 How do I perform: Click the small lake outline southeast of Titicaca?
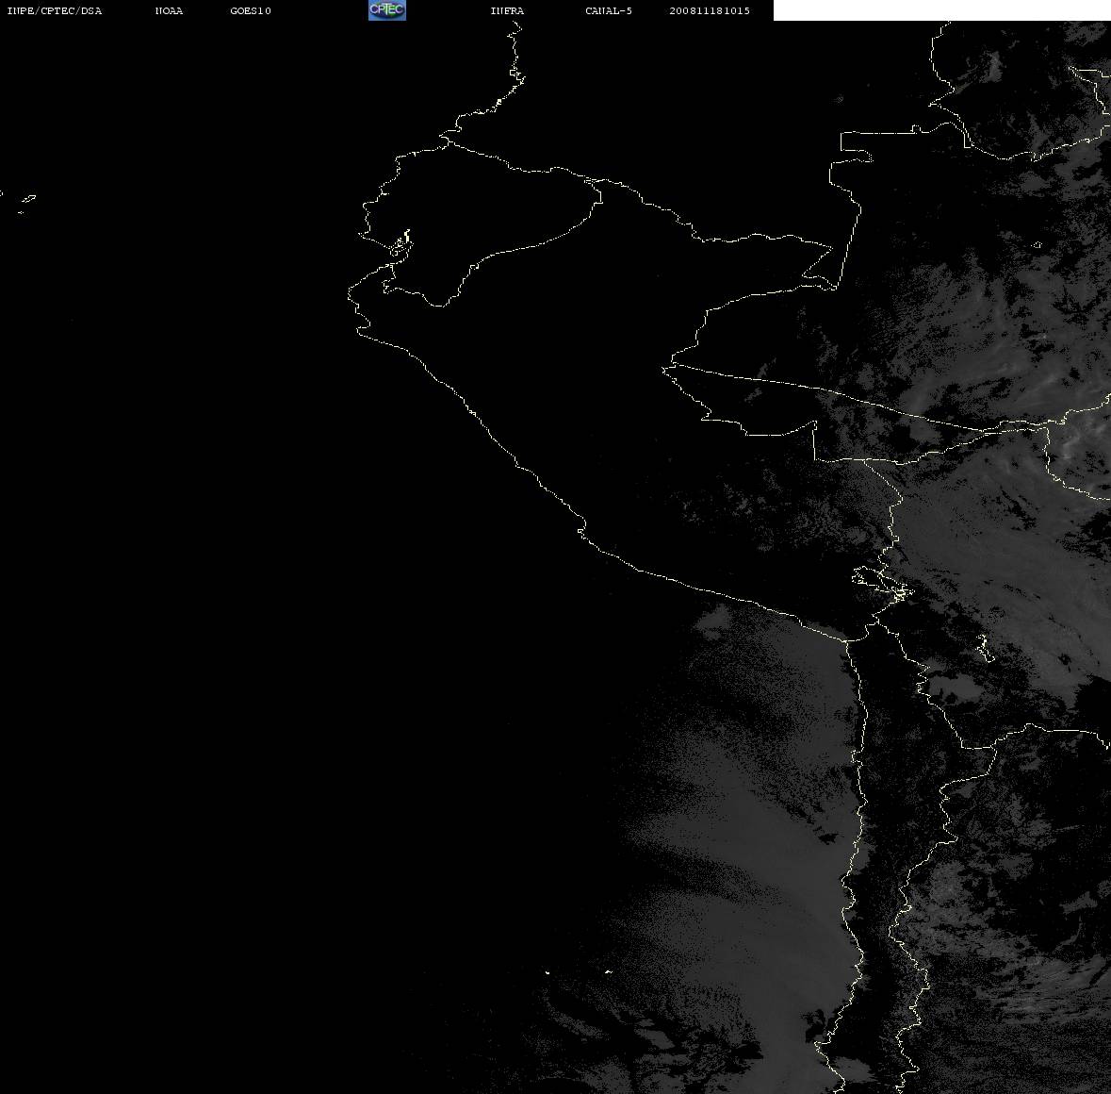coord(985,648)
